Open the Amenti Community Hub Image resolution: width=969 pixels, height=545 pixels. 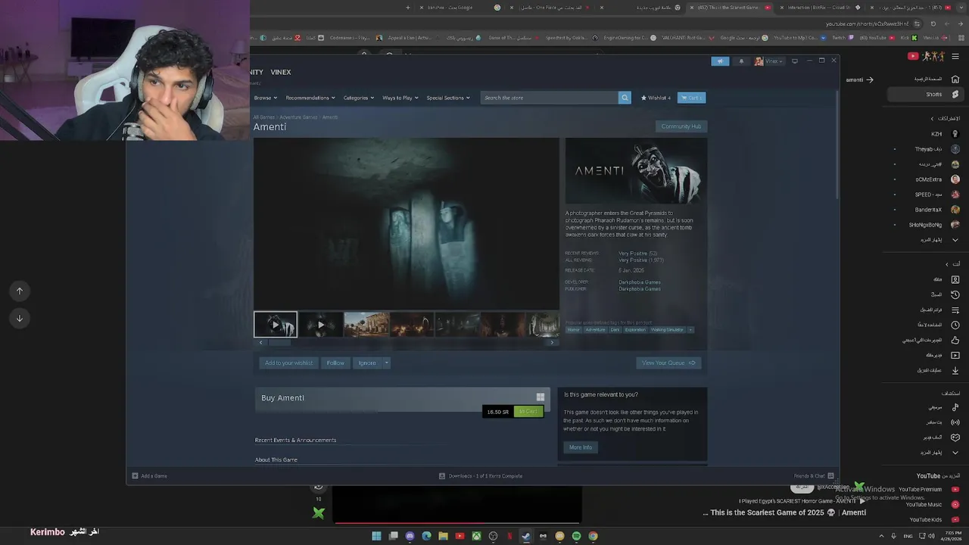[x=681, y=126]
